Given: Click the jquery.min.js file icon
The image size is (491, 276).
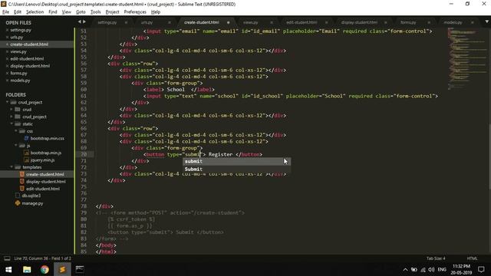Looking at the screenshot, I should click(27, 160).
